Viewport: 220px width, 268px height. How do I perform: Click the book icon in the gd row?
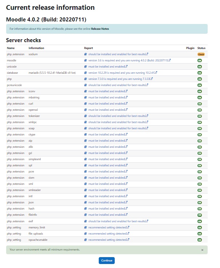pos(85,153)
